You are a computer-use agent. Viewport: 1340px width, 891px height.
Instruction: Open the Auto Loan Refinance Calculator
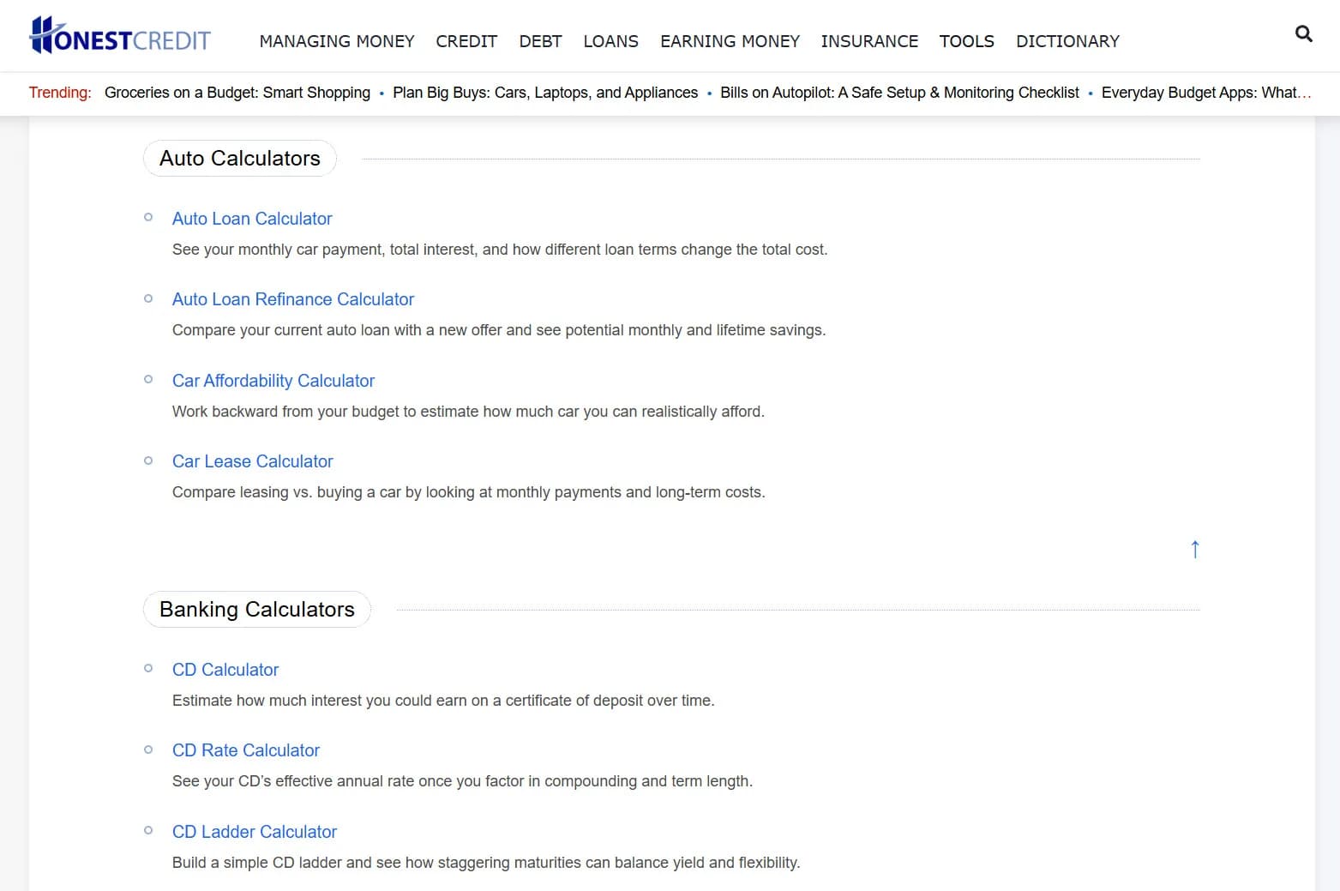coord(293,299)
